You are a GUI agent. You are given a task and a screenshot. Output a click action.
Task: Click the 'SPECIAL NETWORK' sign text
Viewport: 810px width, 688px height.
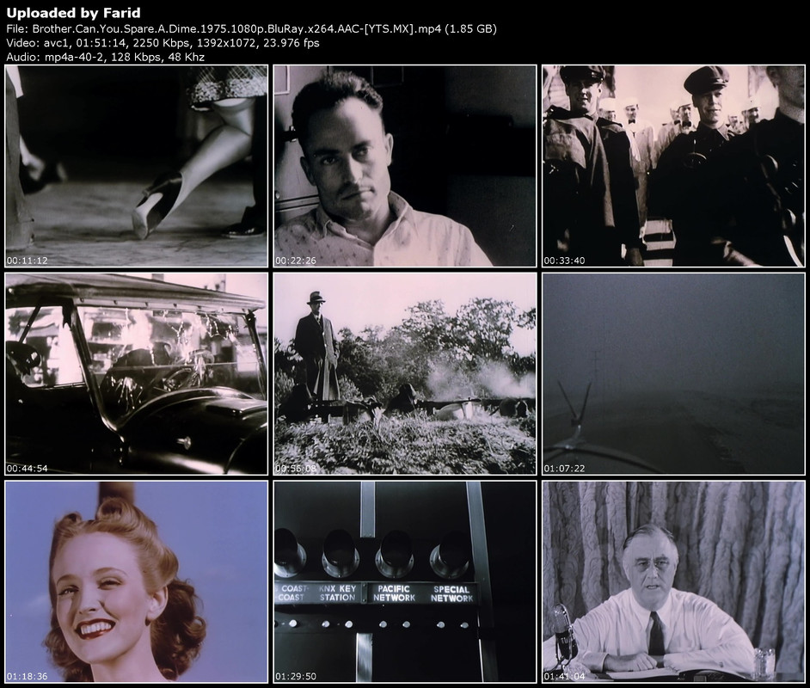pyautogui.click(x=451, y=593)
